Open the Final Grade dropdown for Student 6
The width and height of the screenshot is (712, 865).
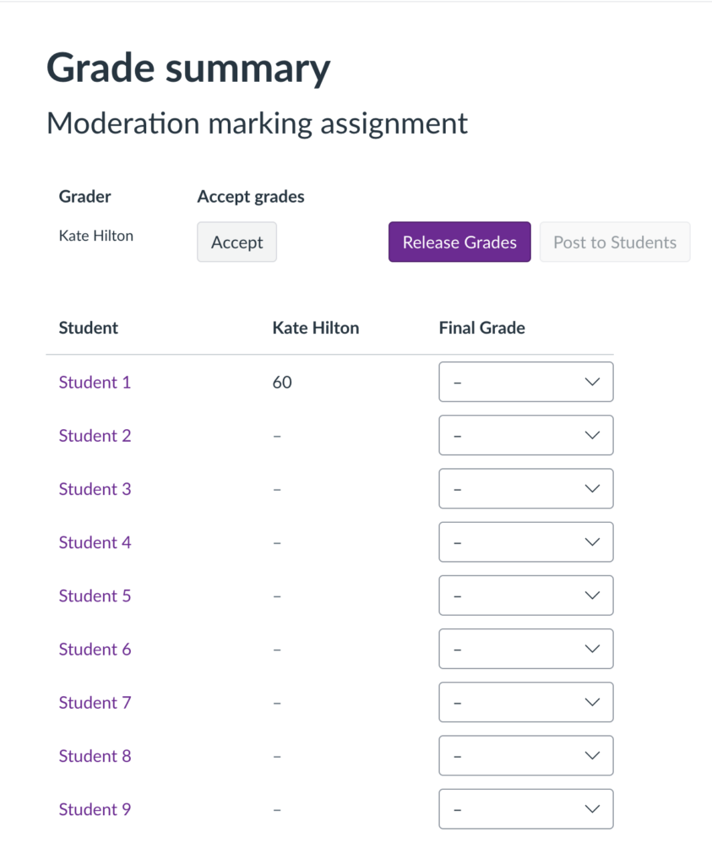[525, 649]
